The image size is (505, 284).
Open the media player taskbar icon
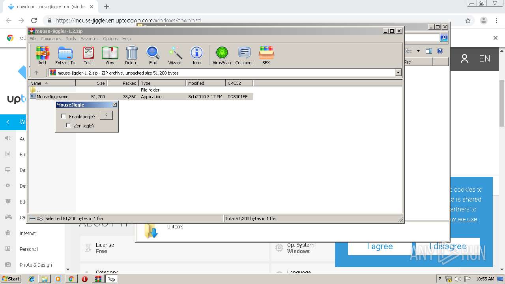(x=58, y=279)
